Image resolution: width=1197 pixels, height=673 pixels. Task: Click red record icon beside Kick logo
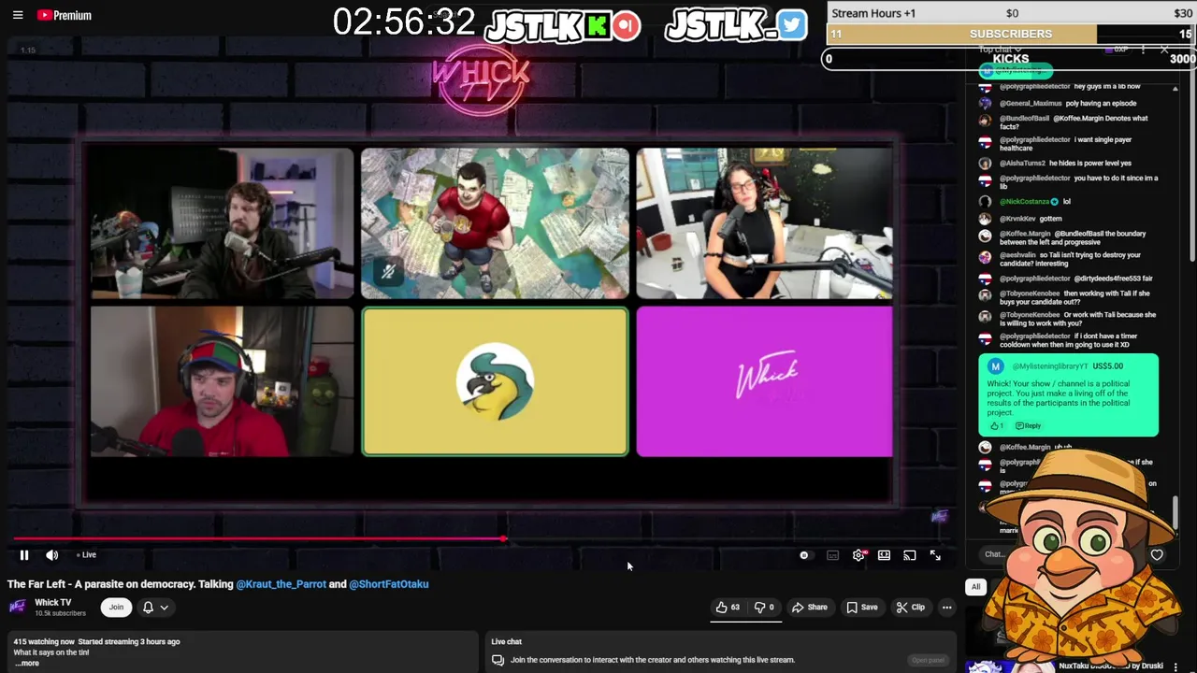(x=627, y=25)
